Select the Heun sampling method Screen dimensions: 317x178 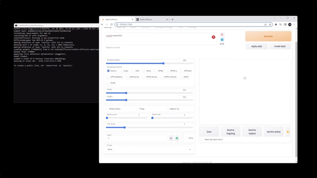147,71
